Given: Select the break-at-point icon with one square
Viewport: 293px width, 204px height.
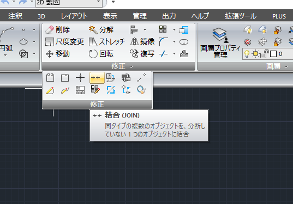Looking at the screenshot, I should [x=65, y=78].
